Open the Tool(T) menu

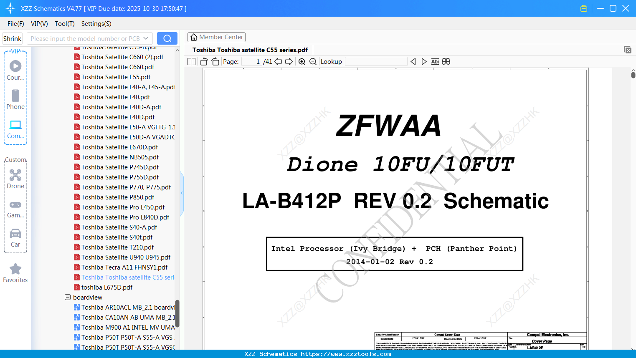click(x=65, y=24)
